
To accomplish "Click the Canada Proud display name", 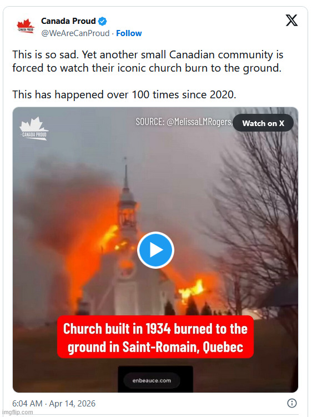I will tap(68, 21).
